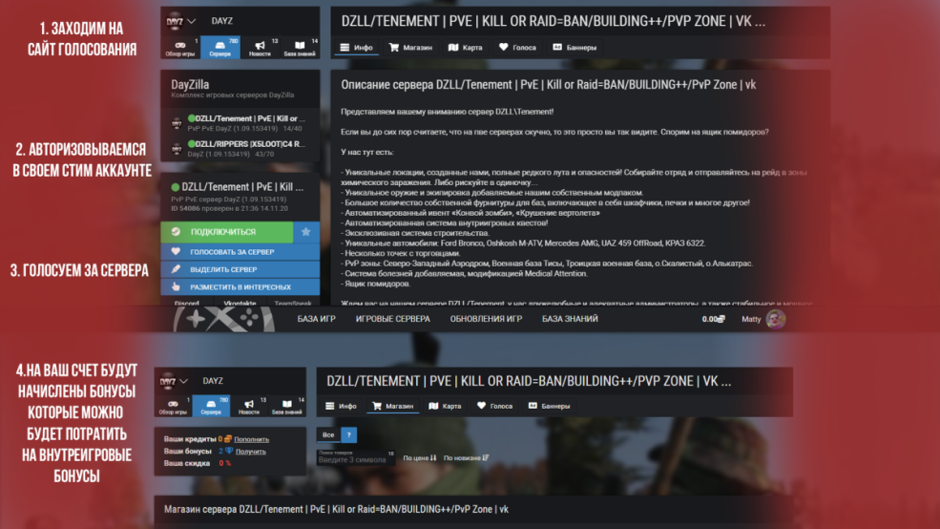
Task: Click 'Ваша скидка' 0 % value
Action: (x=225, y=464)
